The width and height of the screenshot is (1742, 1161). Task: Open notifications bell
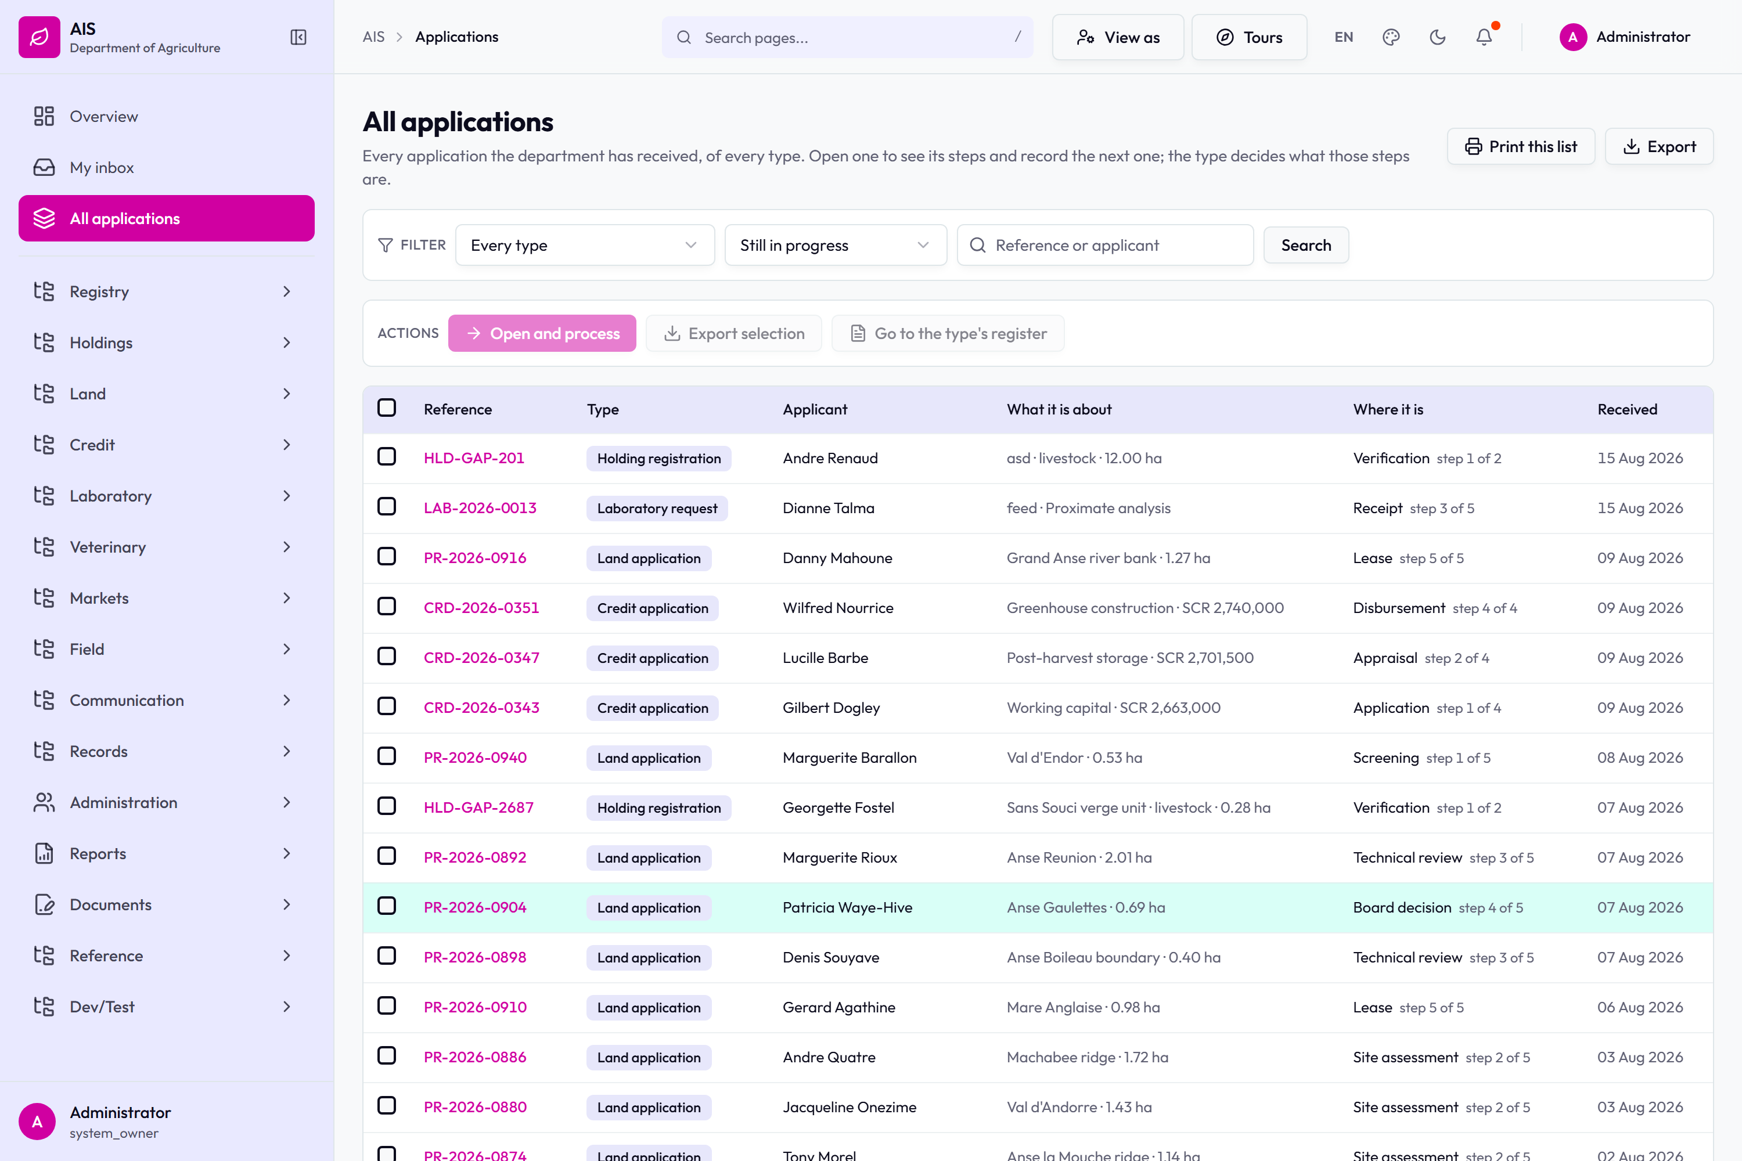(x=1484, y=37)
